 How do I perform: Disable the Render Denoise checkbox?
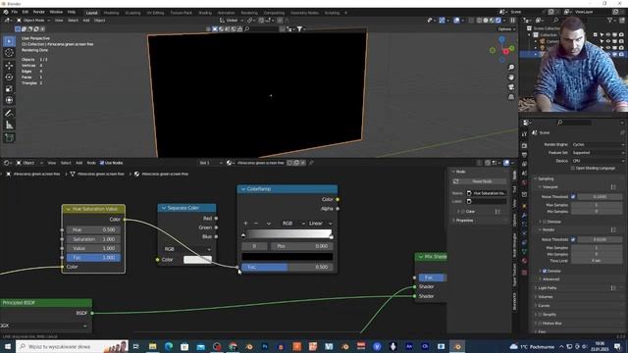coord(545,271)
